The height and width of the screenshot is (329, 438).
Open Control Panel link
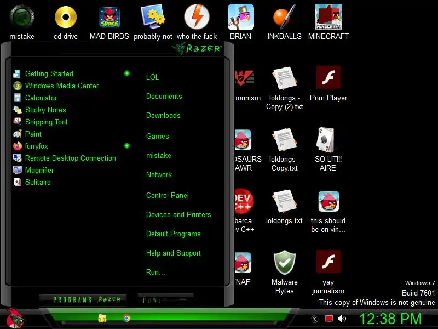coord(168,195)
